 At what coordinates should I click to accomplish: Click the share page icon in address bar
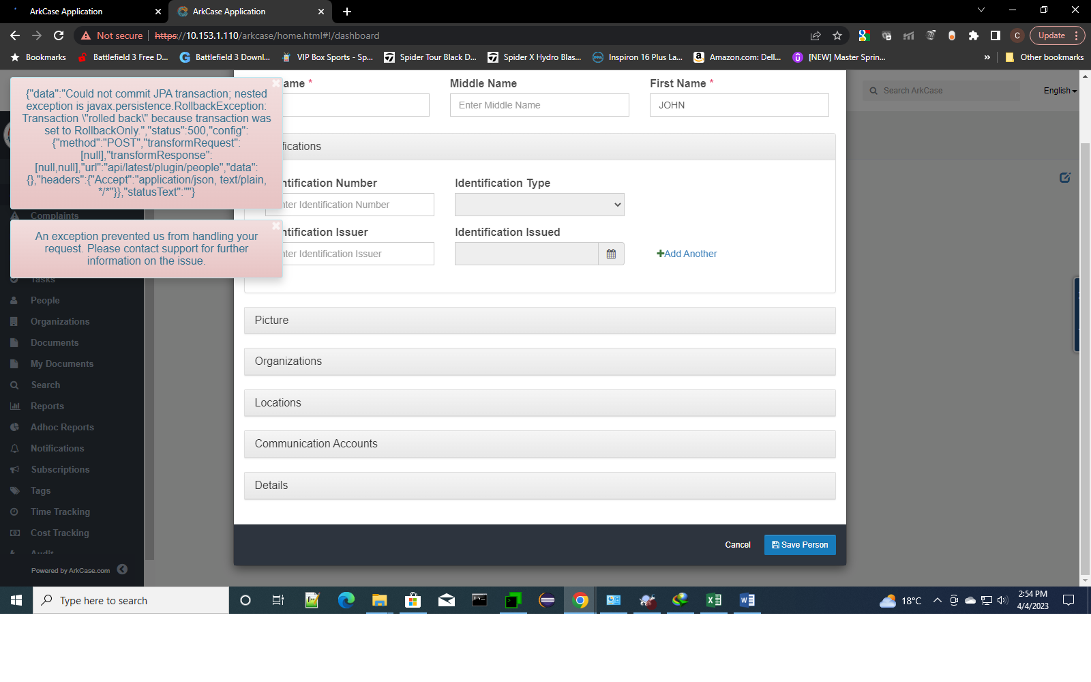816,35
